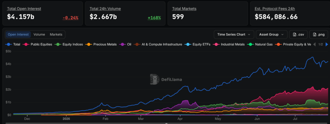
Task: Toggle the Industrial Metals legend series
Action: coord(228,44)
